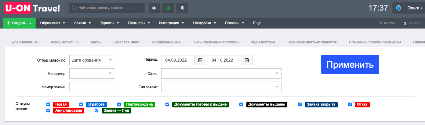This screenshot has height=125, width=425.
Task: Open the Виды платежа tab
Action: pos(263,42)
